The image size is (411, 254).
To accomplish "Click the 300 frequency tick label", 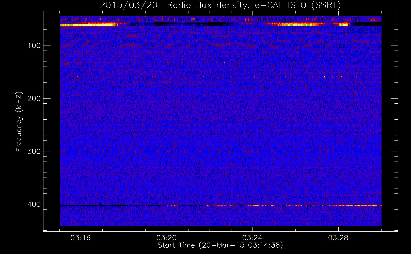I will tap(34, 151).
